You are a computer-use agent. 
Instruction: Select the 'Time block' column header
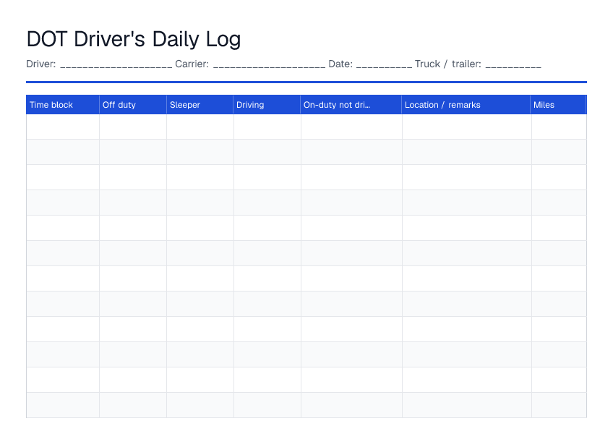click(63, 105)
